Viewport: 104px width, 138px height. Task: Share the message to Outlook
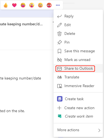pos(78,69)
